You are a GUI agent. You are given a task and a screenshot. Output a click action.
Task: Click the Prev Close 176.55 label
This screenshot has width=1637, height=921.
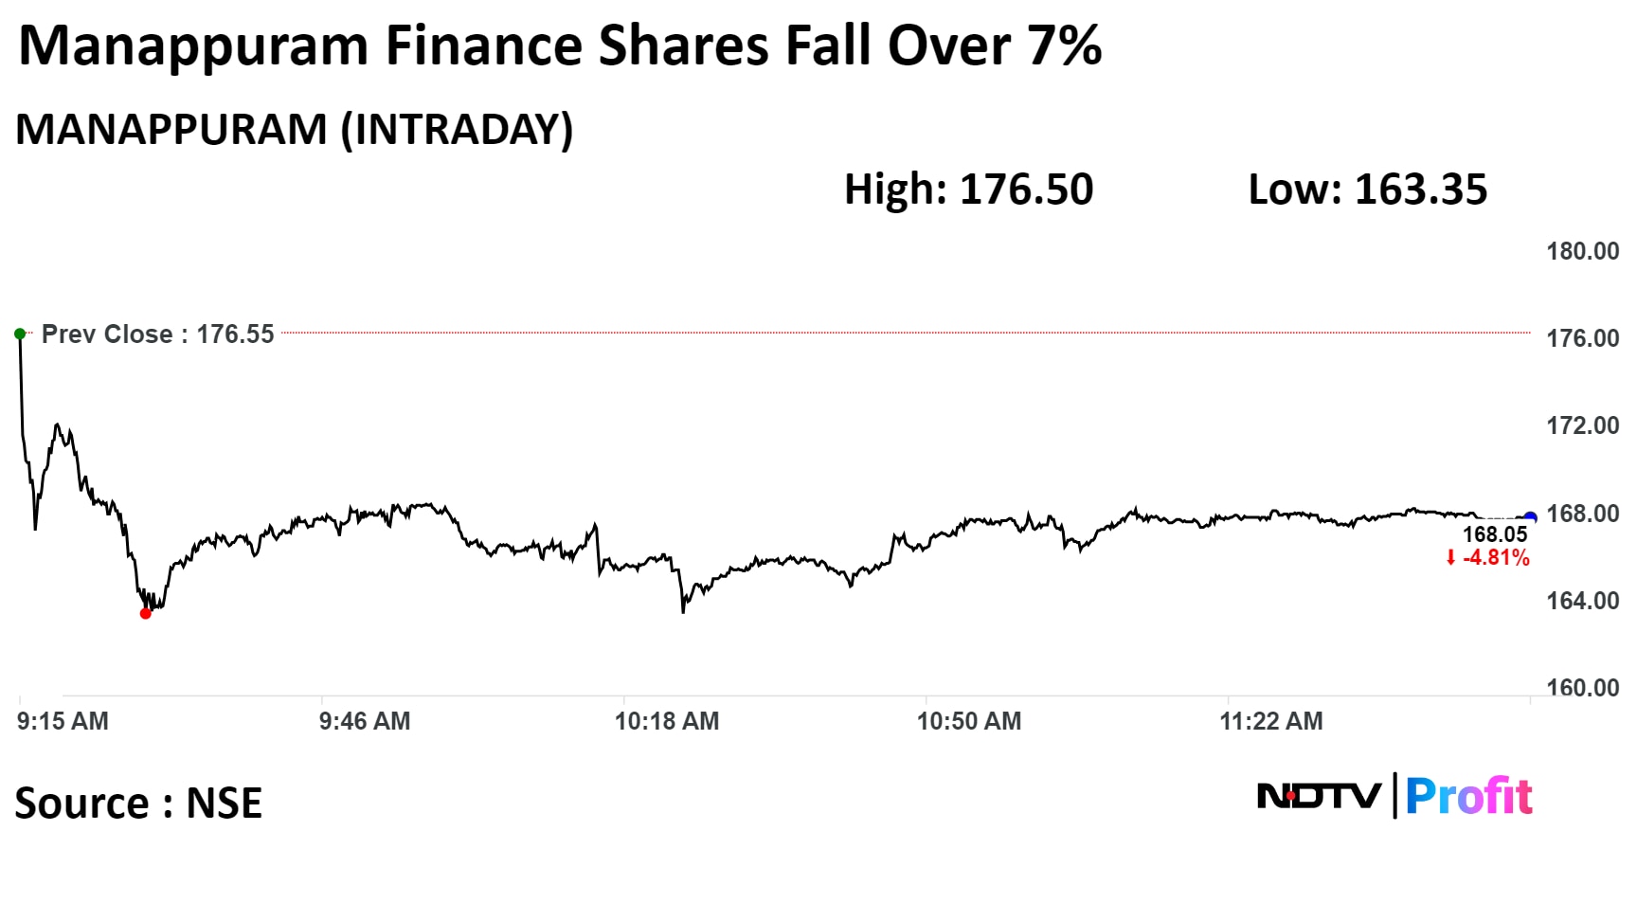[157, 334]
